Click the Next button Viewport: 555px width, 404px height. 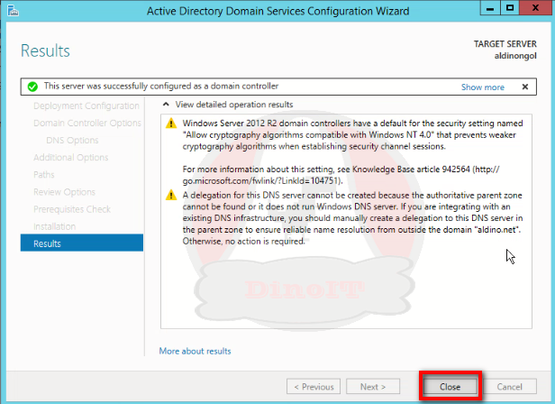pos(373,387)
